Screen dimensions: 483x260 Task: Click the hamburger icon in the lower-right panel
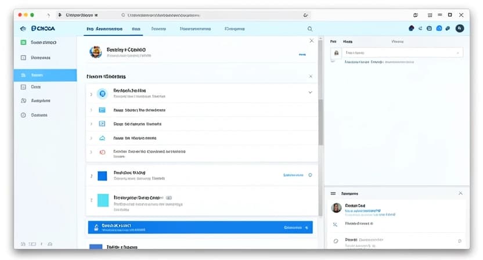(x=333, y=193)
